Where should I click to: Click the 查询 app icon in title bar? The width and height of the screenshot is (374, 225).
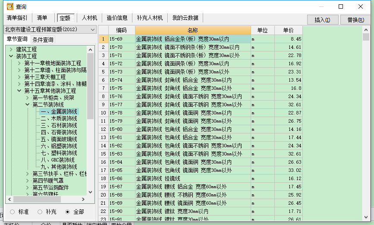pyautogui.click(x=10, y=6)
